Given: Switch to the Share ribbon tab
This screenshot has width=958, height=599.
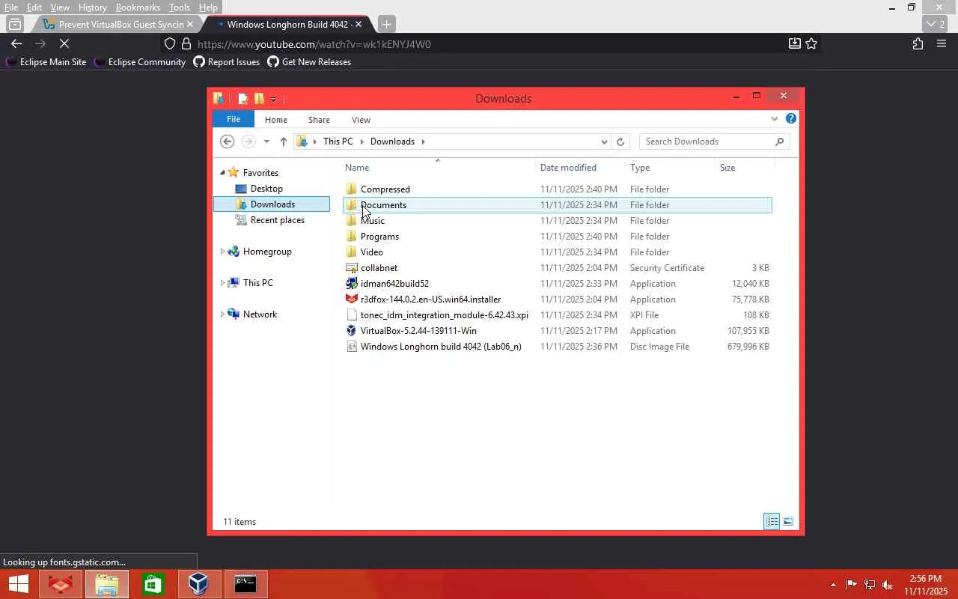Looking at the screenshot, I should (x=319, y=120).
